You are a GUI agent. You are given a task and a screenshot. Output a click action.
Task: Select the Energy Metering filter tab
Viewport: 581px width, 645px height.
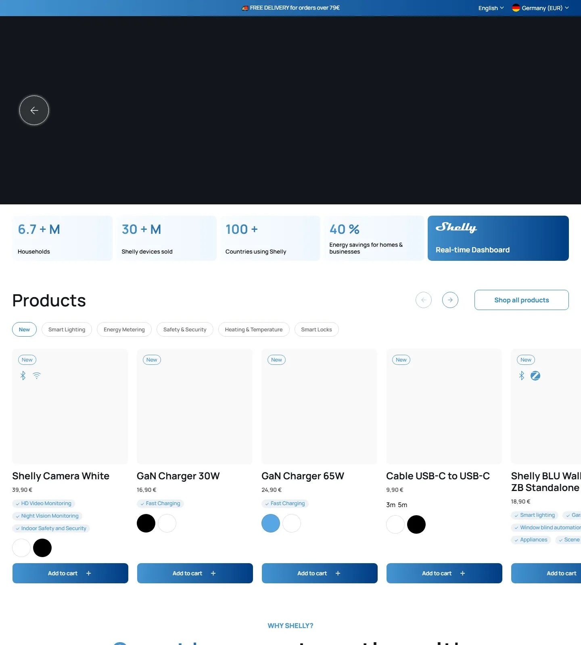pyautogui.click(x=124, y=329)
